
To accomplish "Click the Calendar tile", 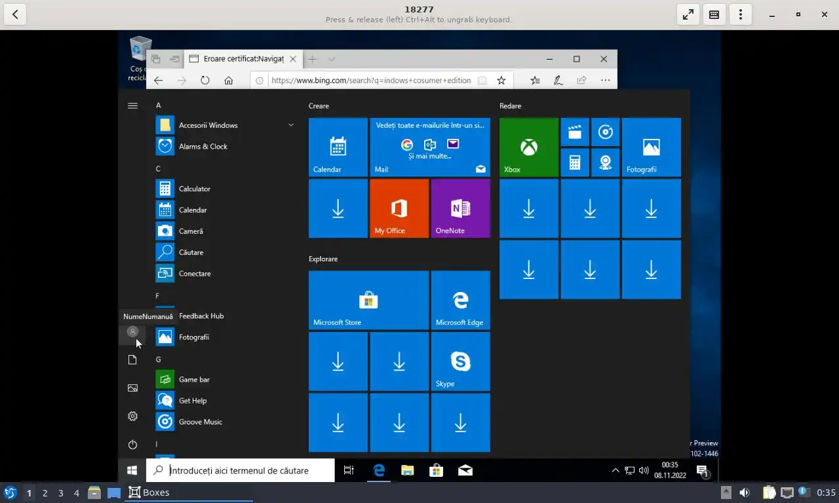I will (338, 147).
